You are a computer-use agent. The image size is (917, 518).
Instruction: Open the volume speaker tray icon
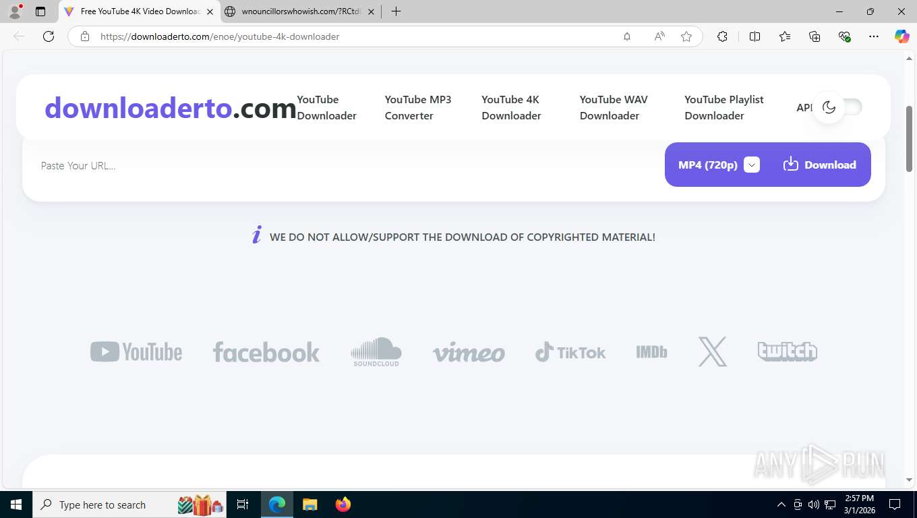(x=814, y=505)
